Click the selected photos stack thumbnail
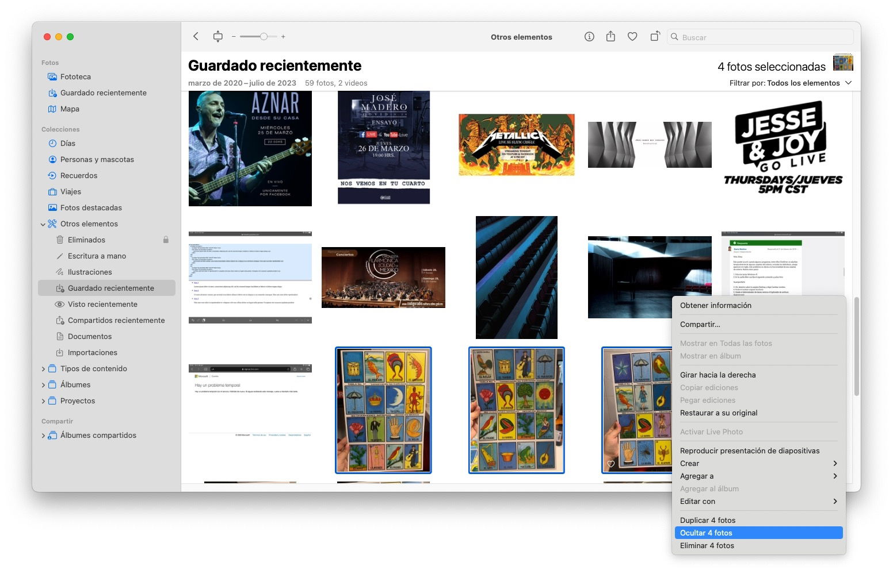The image size is (893, 570). tap(843, 62)
